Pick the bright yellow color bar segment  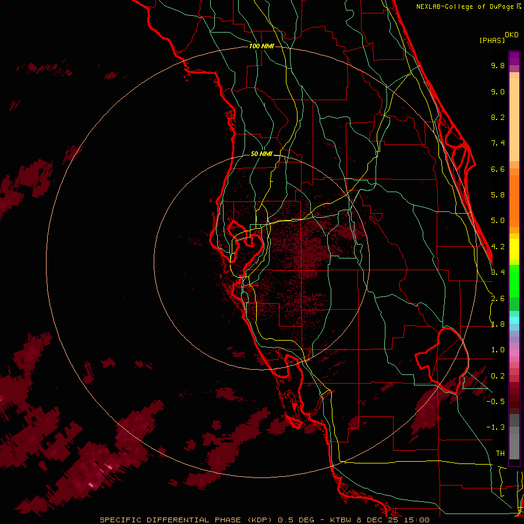click(514, 249)
